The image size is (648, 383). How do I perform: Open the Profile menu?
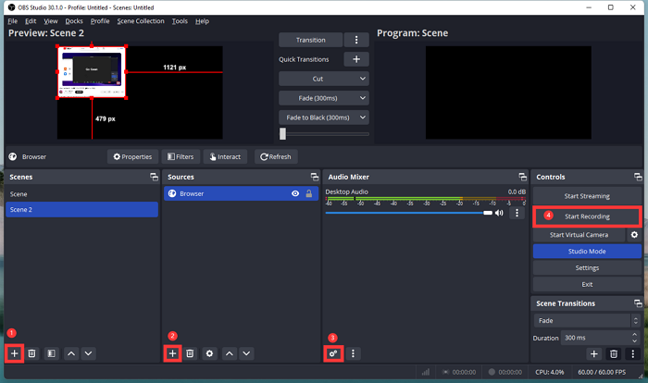(x=100, y=21)
